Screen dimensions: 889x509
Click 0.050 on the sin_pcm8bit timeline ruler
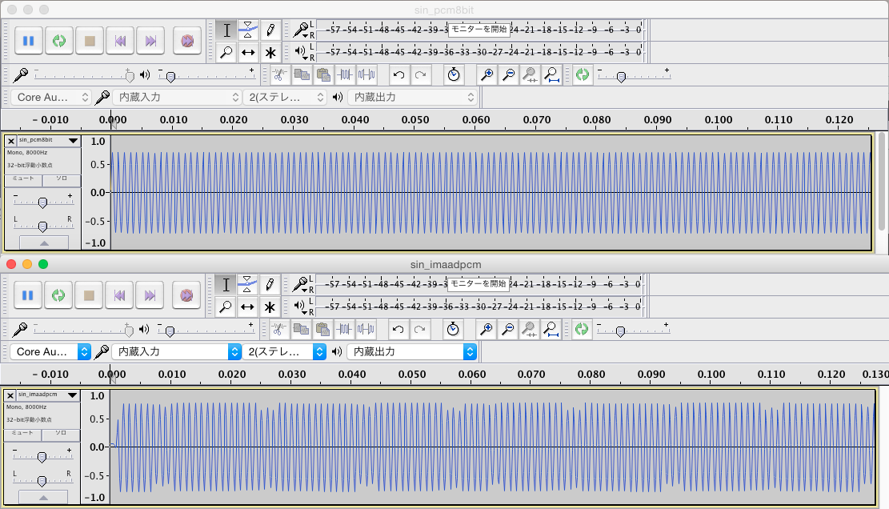tap(415, 119)
